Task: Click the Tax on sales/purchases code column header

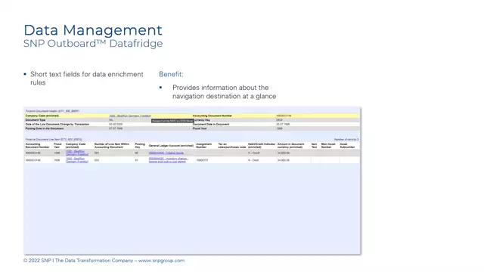Action: point(232,146)
